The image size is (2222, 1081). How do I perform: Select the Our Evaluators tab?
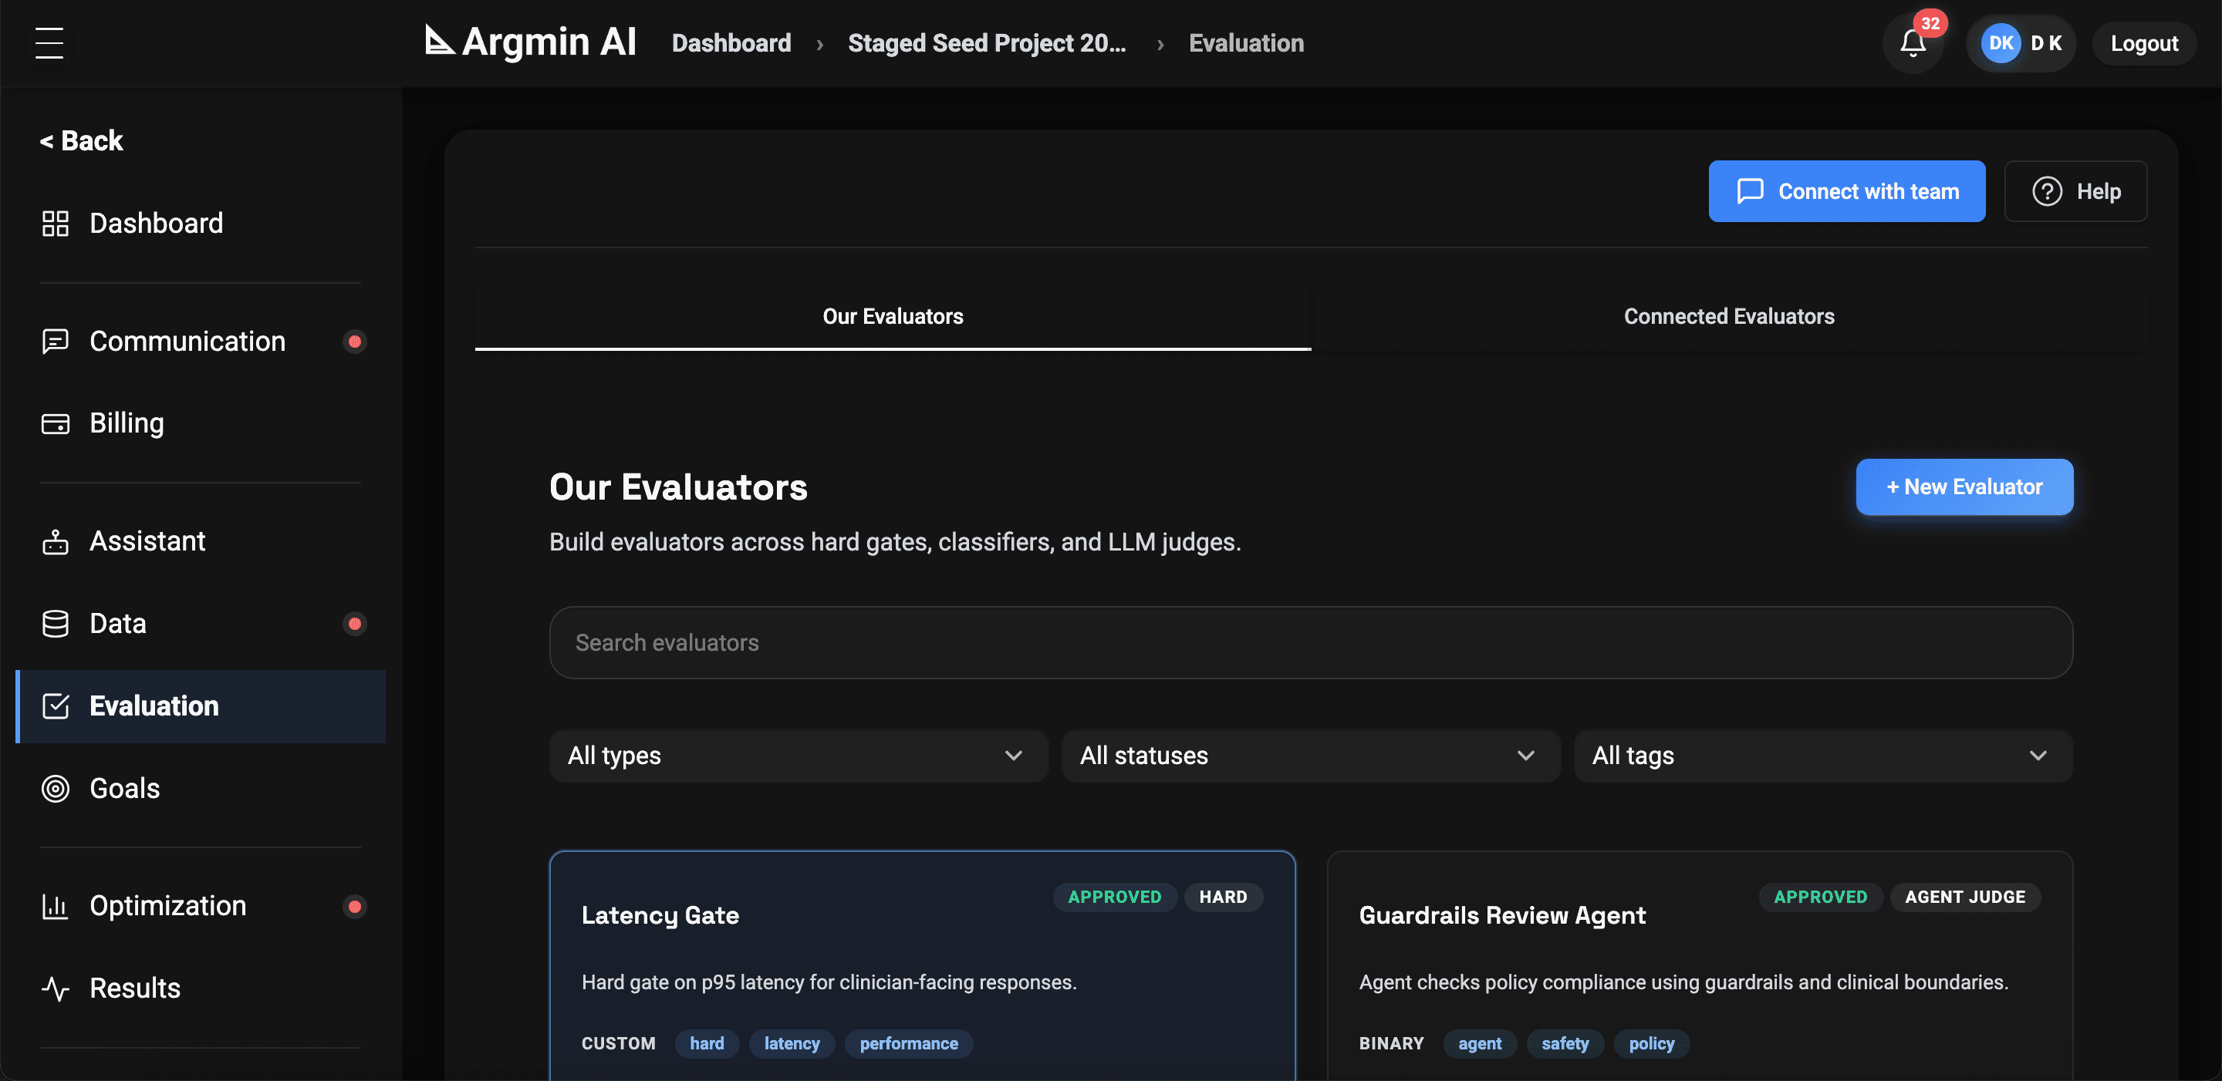893,315
